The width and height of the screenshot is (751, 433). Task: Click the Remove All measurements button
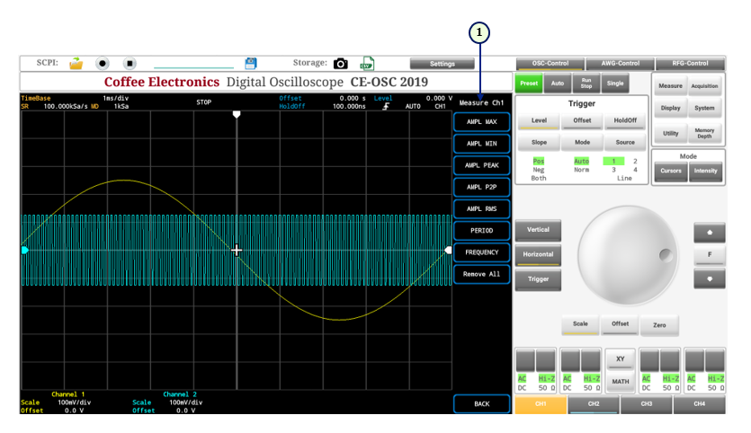pos(481,273)
